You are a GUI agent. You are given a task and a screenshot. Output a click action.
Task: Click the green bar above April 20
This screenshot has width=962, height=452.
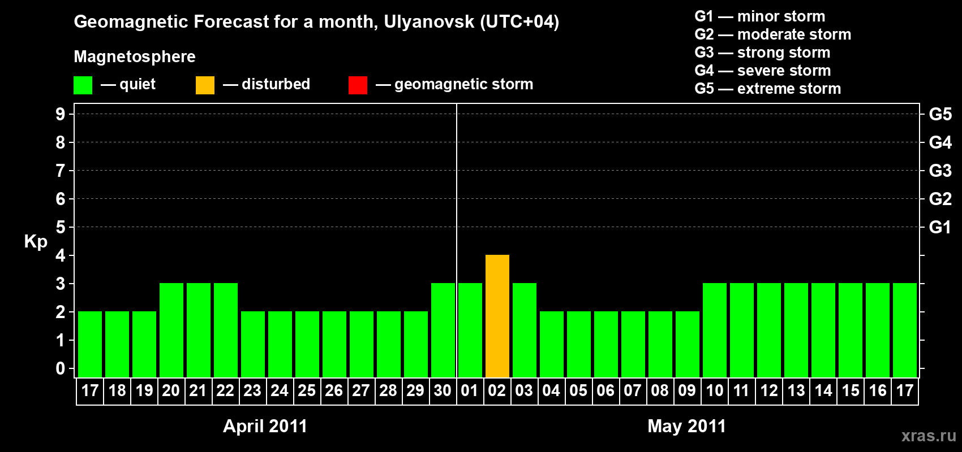tap(171, 330)
